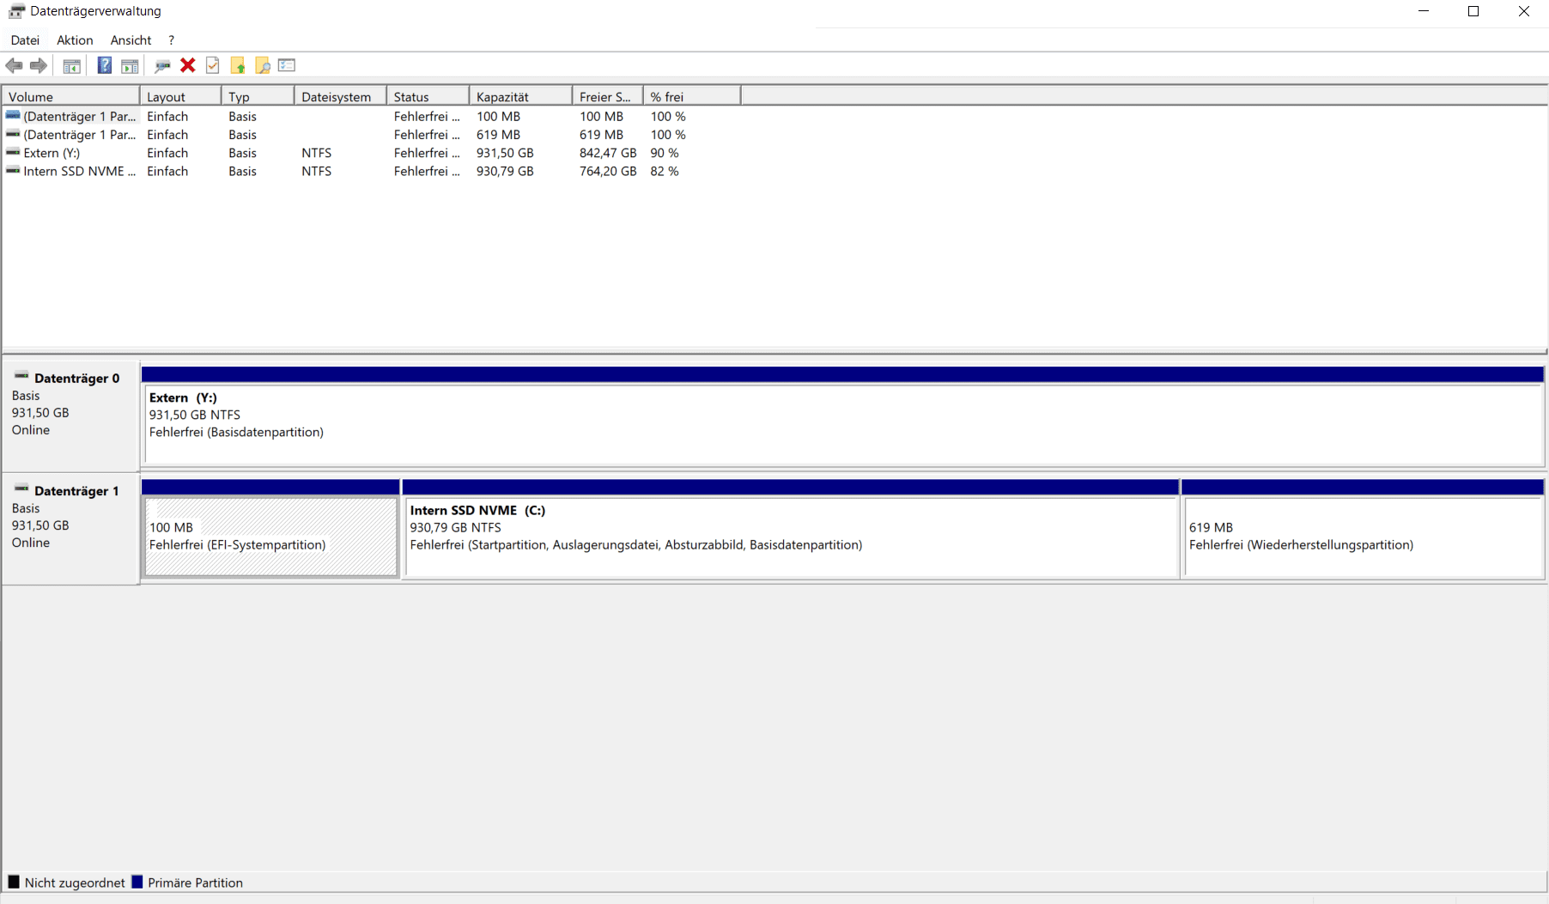This screenshot has width=1549, height=904.
Task: Maximize the Datenträgerverwaltung window
Action: 1473,11
